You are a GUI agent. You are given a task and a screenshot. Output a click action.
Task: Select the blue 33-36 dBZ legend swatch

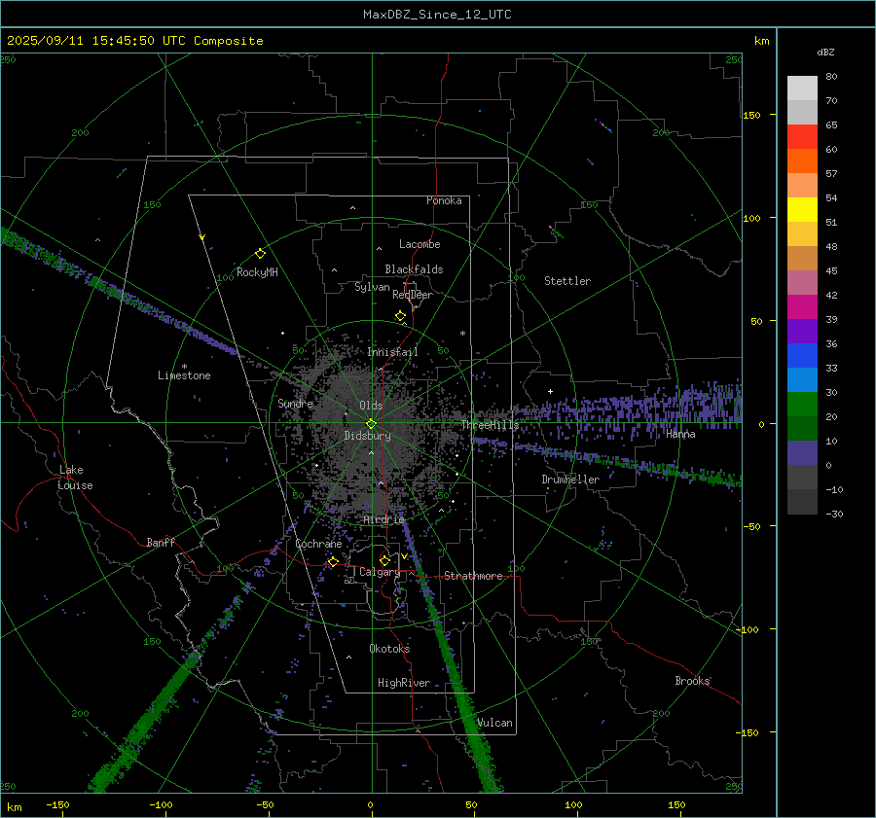802,356
